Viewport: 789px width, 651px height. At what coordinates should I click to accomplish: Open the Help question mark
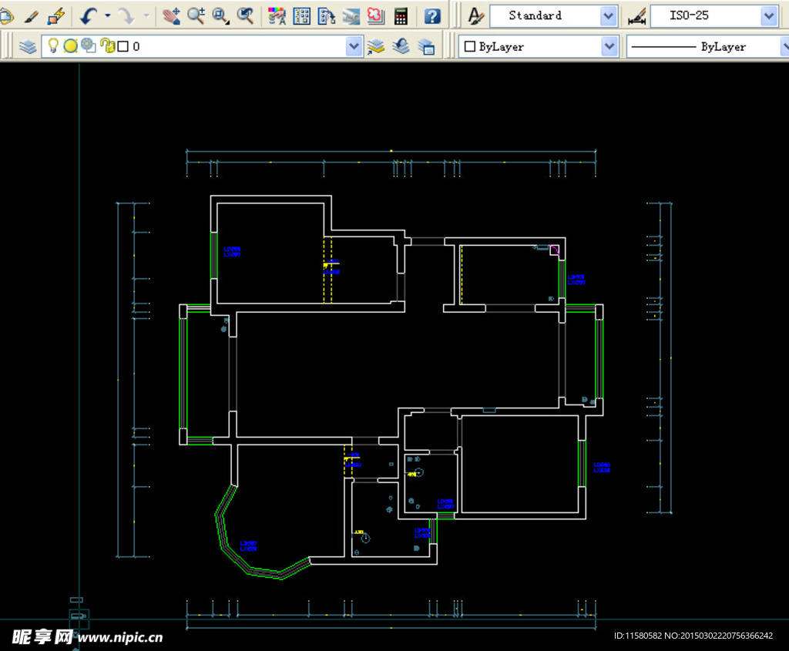point(432,17)
